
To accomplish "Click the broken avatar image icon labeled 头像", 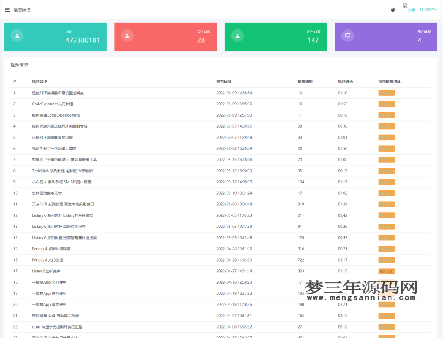I will [405, 6].
